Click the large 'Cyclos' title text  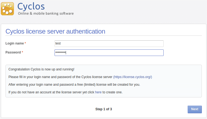(x=31, y=6)
